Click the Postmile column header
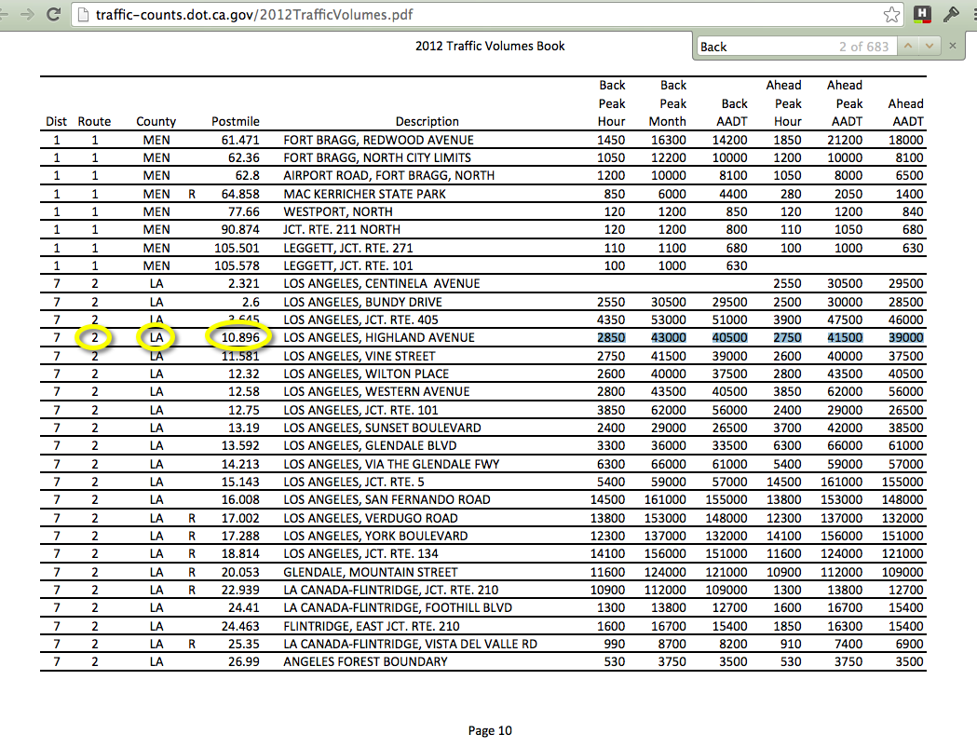The width and height of the screenshot is (977, 748). [x=235, y=121]
